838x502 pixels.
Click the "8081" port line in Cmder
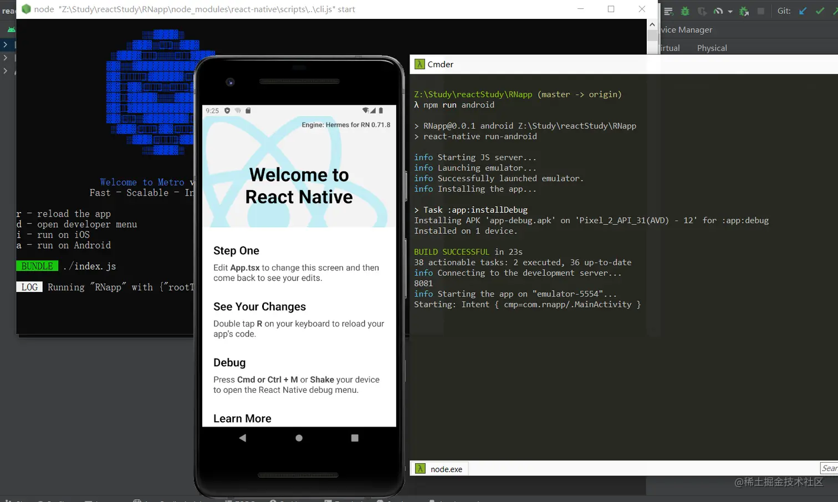click(x=423, y=284)
